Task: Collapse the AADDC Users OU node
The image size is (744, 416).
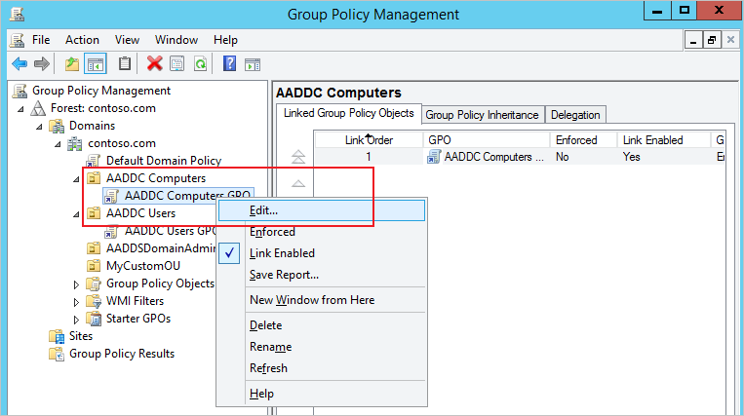Action: coord(76,214)
